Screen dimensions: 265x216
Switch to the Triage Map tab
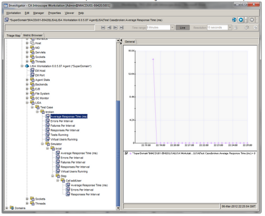click(x=13, y=35)
